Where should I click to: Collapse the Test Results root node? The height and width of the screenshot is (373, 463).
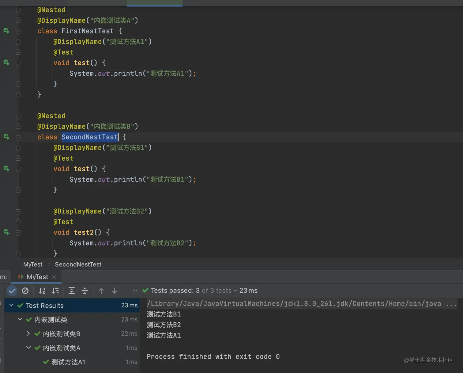pyautogui.click(x=11, y=305)
